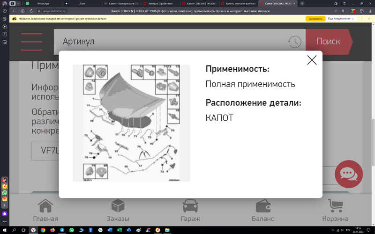Switch to Капот - Эксплуатация tab

[121, 4]
